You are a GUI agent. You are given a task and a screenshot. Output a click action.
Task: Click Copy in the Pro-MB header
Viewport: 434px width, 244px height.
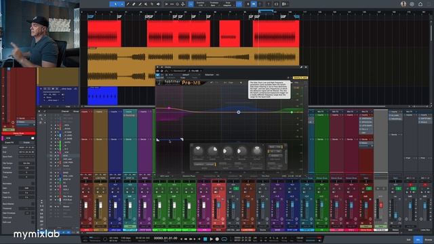coord(231,83)
